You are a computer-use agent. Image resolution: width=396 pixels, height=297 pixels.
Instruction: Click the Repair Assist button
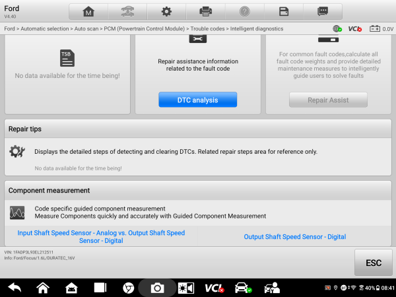click(328, 100)
